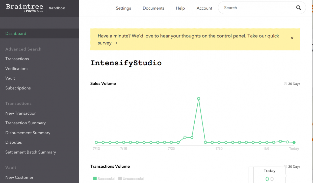Toggle the Successful legend square
The width and height of the screenshot is (313, 183).
pyautogui.click(x=95, y=178)
